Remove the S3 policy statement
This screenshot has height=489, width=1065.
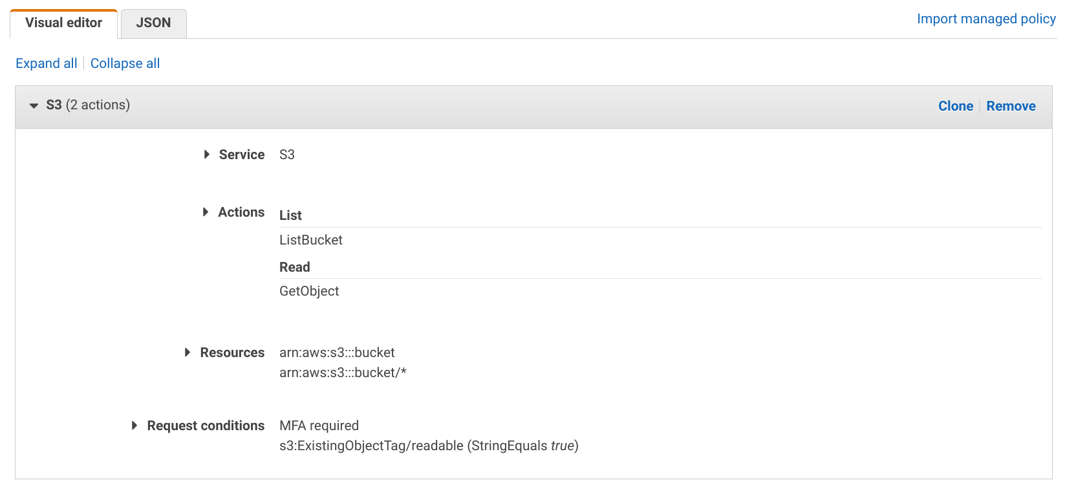point(1011,106)
